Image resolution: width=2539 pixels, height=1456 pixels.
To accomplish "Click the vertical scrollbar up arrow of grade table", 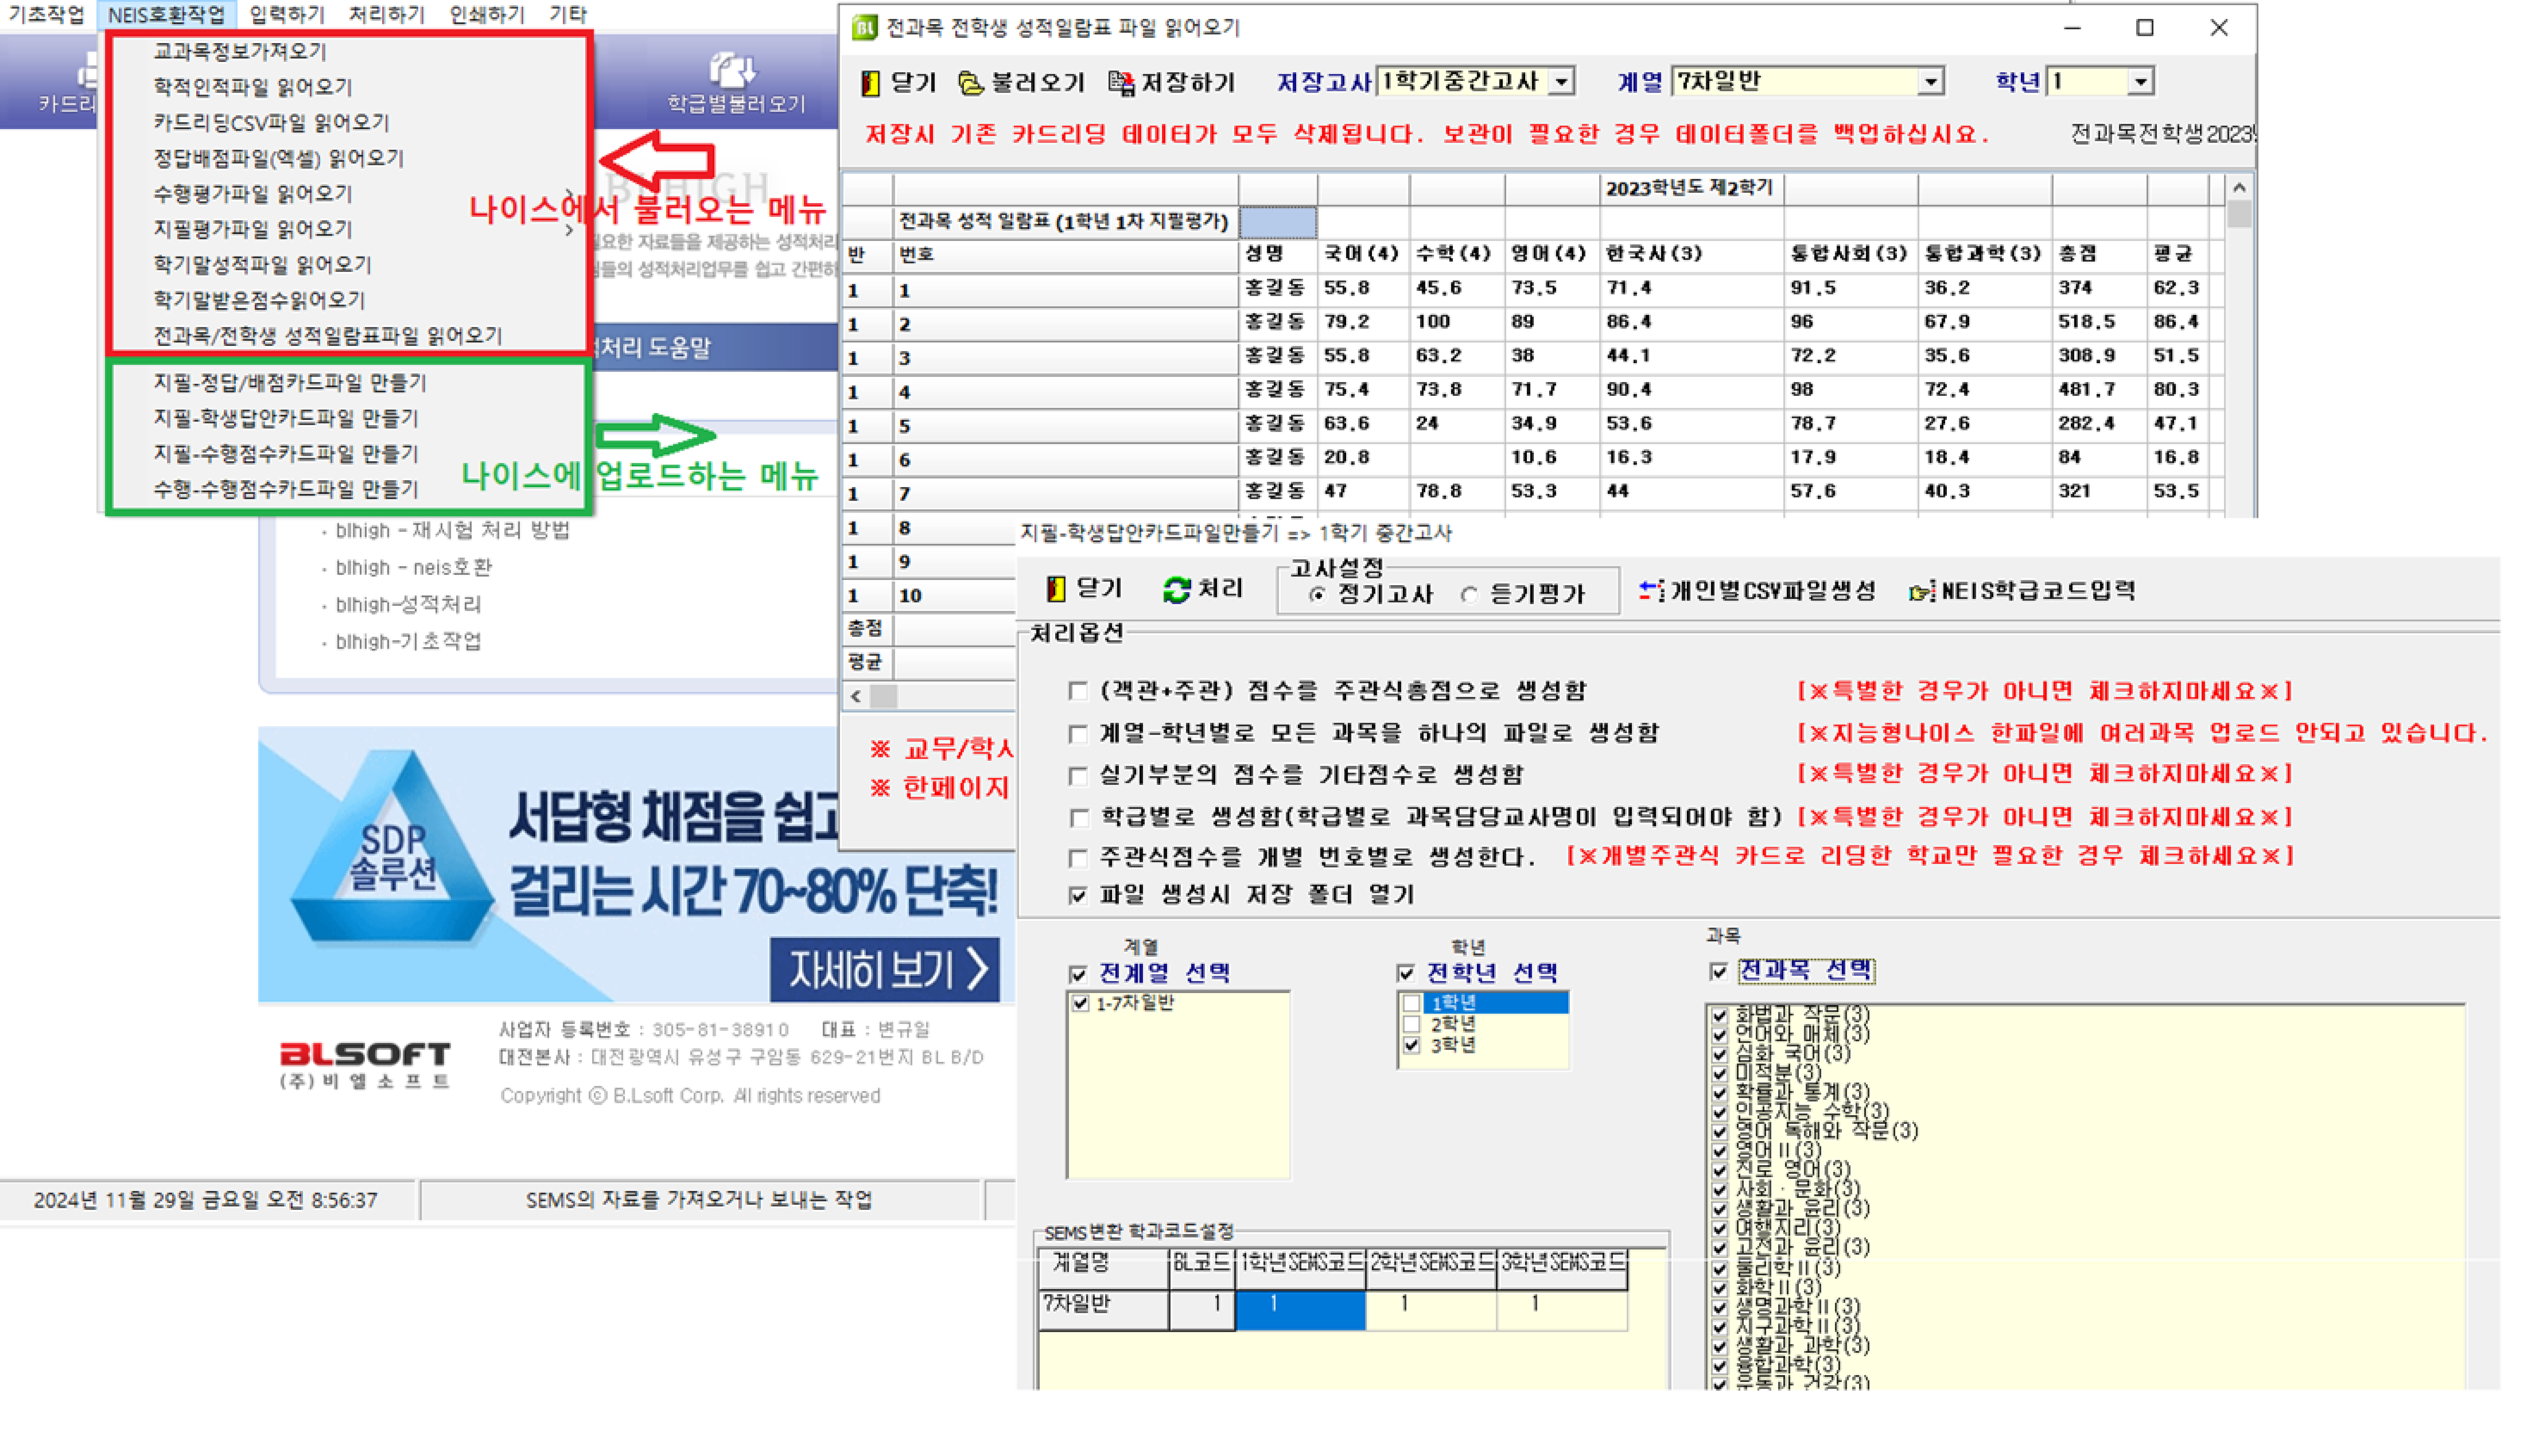I will click(2239, 188).
